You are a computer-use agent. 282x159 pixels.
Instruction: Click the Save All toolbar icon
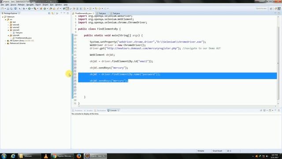[x=11, y=8]
